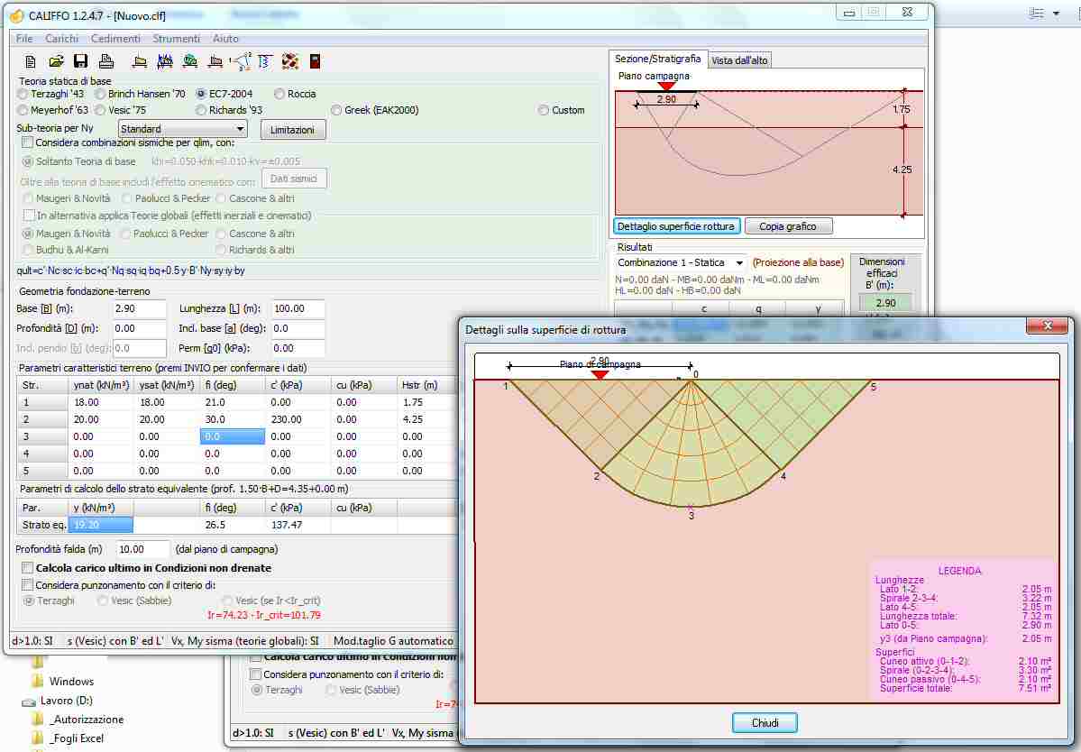Click the Lavoro (D:) drive icon
The width and height of the screenshot is (1081, 752).
[29, 701]
